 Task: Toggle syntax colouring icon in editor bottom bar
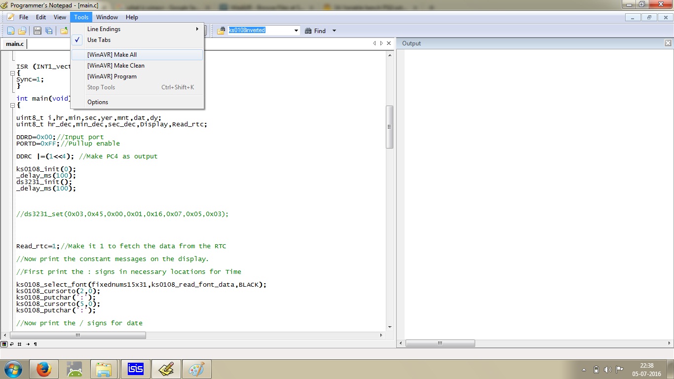[x=4, y=344]
